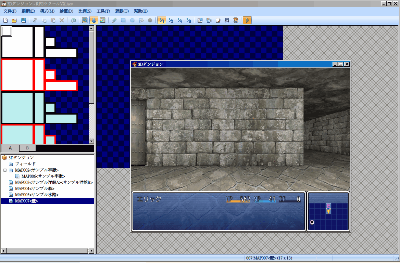Click the Copy icon in toolbar
400x263 pixels.
coord(44,21)
